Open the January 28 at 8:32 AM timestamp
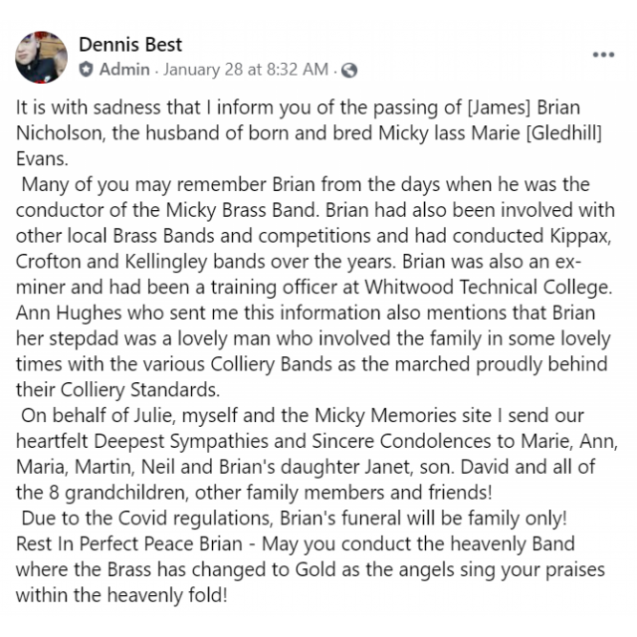 [245, 70]
